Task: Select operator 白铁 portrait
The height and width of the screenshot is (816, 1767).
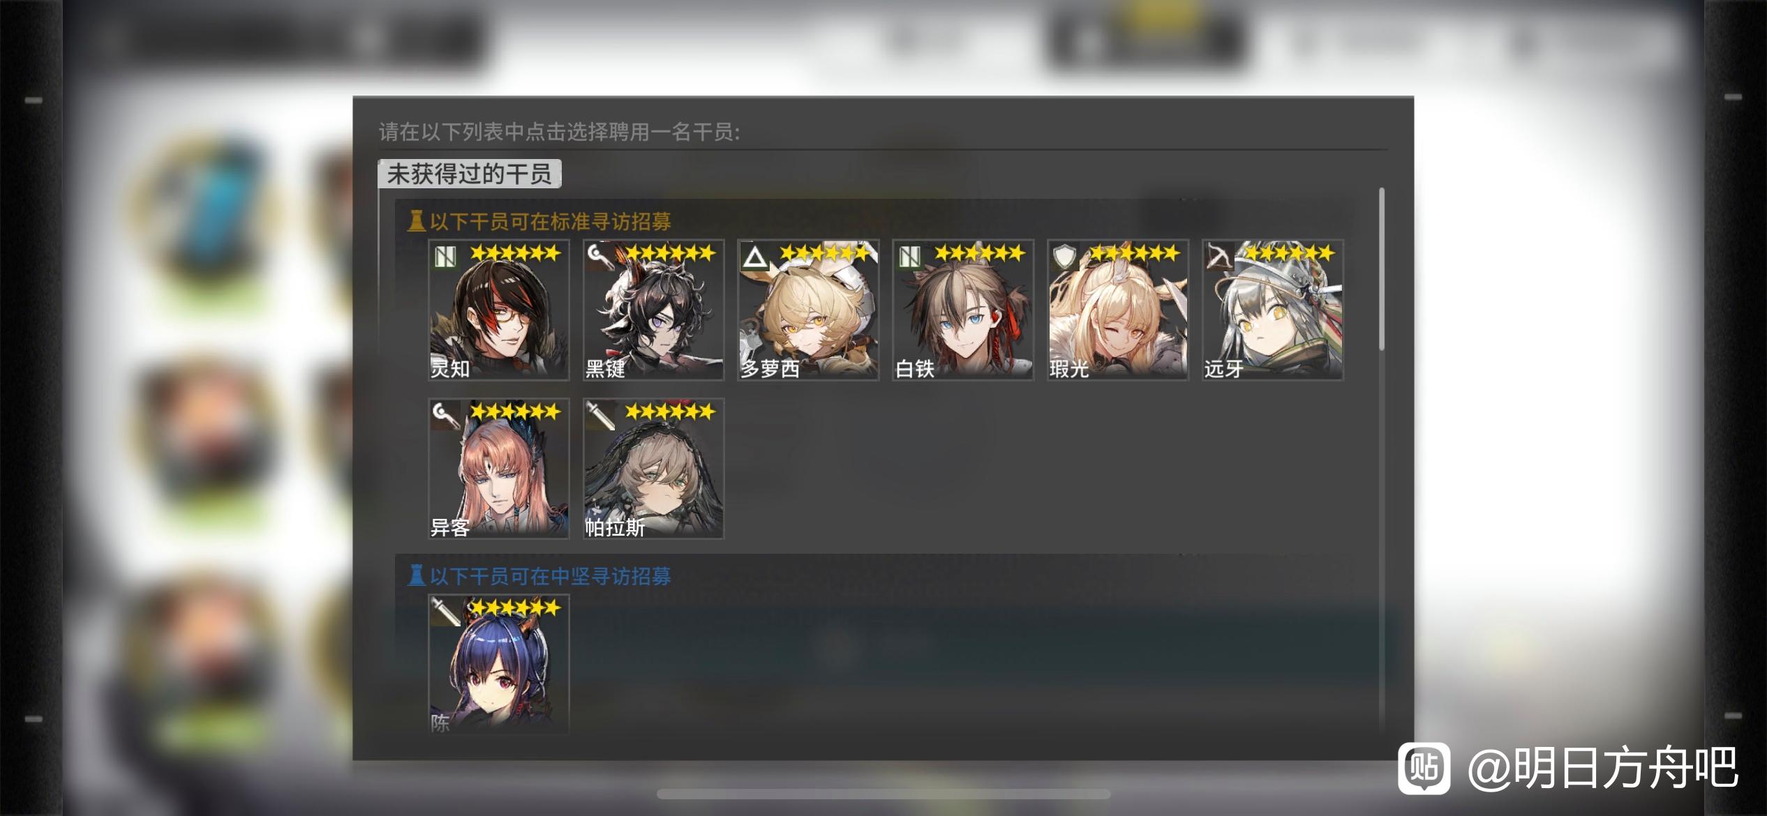Action: pos(963,310)
